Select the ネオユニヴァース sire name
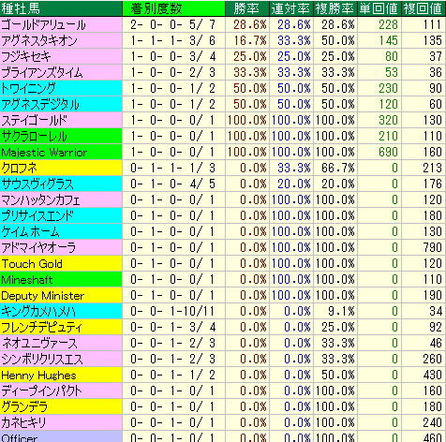This screenshot has width=446, height=442. pyautogui.click(x=39, y=343)
